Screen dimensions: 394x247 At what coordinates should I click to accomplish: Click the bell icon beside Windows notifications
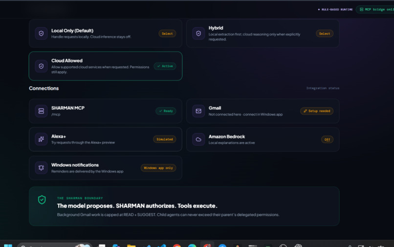click(x=41, y=168)
